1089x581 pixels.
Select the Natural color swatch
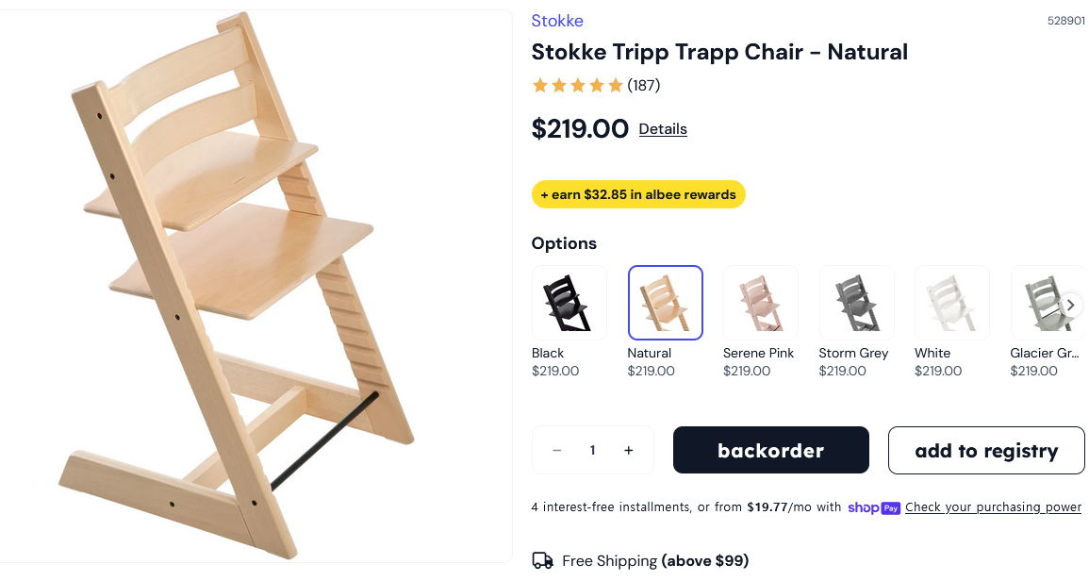tap(666, 303)
